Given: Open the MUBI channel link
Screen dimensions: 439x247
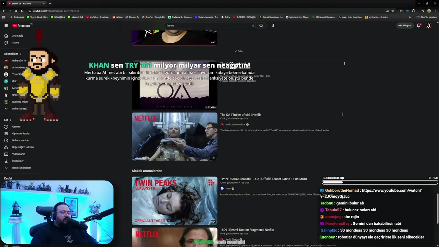Looking at the screenshot, I should pyautogui.click(x=227, y=189).
